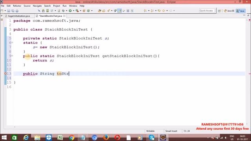Switch to the Java EE perspective
This screenshot has height=141, width=251.
tap(229, 11)
